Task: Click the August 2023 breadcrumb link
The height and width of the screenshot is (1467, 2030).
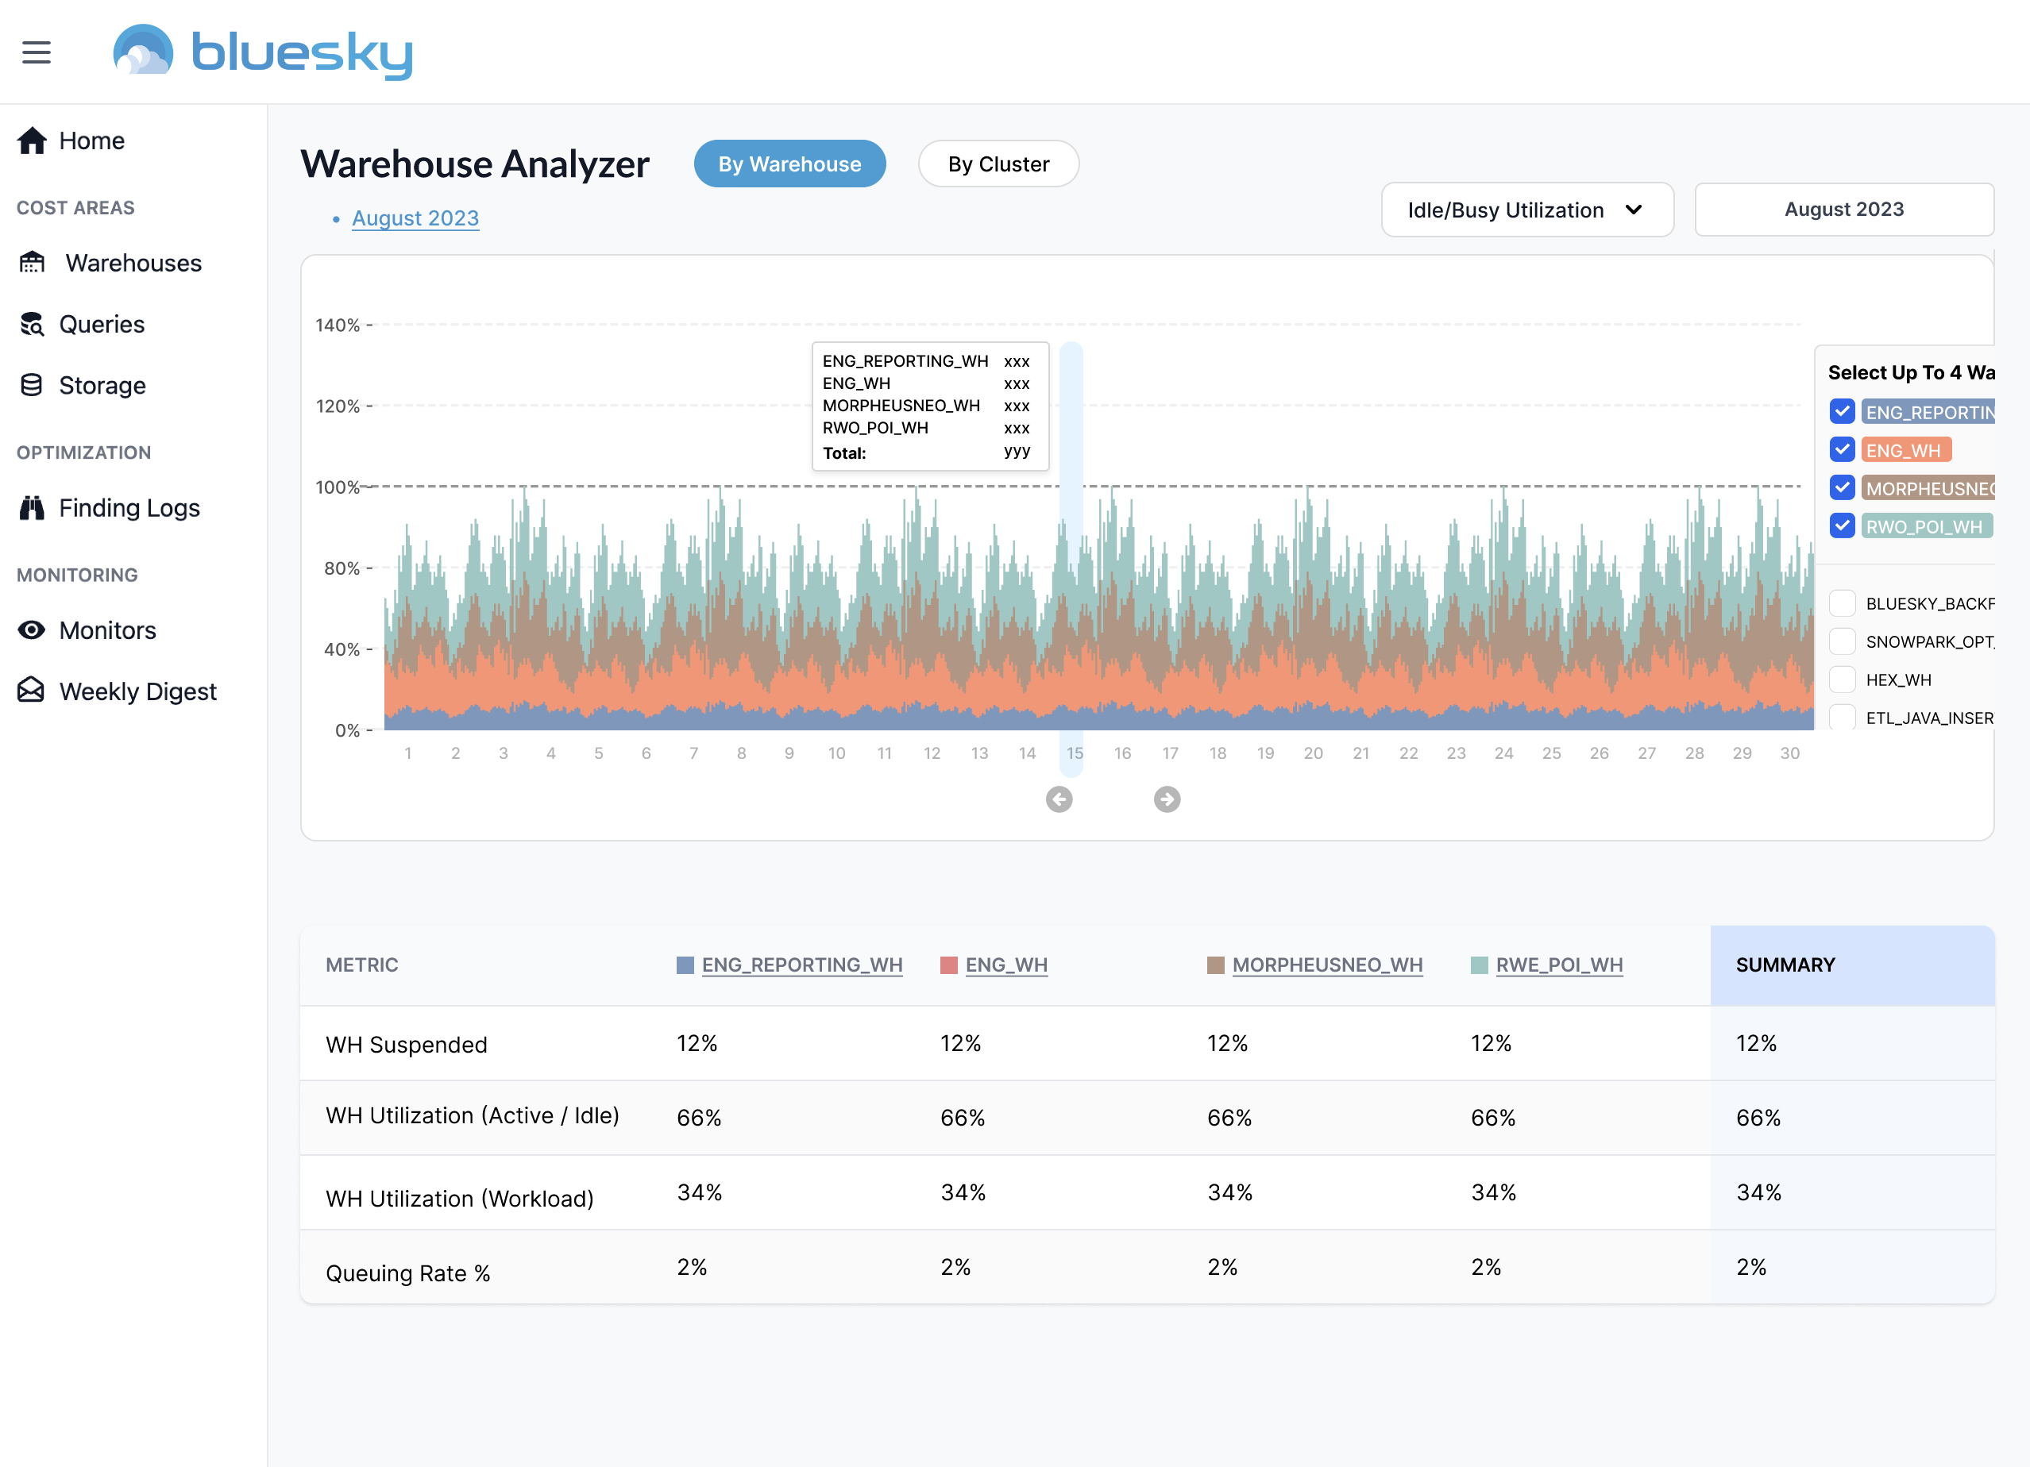Action: [415, 218]
